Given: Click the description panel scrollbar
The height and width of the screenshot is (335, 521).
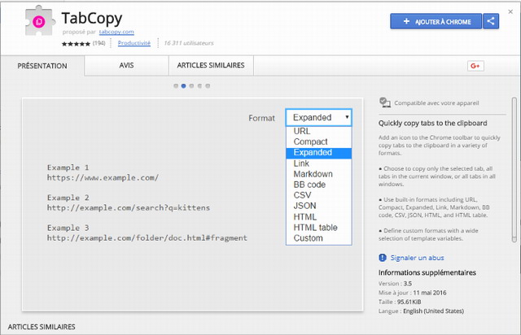Looking at the screenshot, I should (x=514, y=170).
